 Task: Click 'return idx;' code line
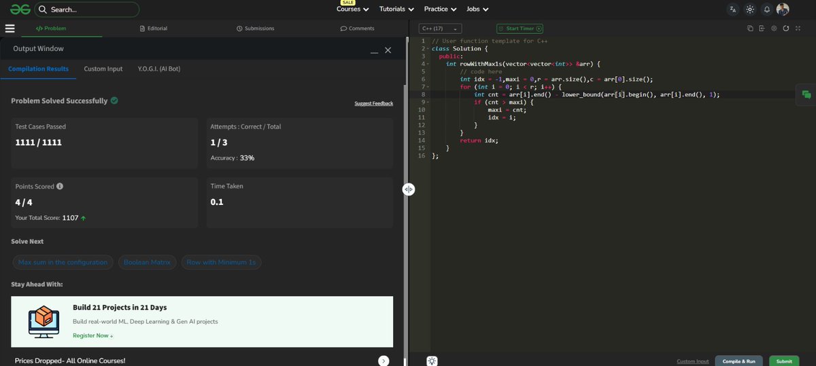tap(479, 140)
